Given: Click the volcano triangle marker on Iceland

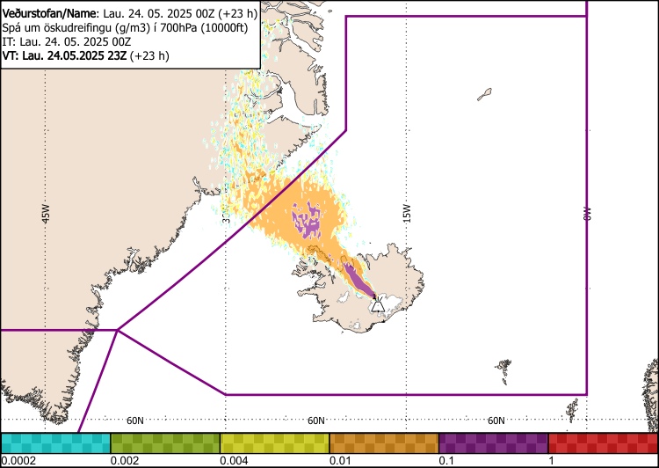Looking at the screenshot, I should [379, 304].
